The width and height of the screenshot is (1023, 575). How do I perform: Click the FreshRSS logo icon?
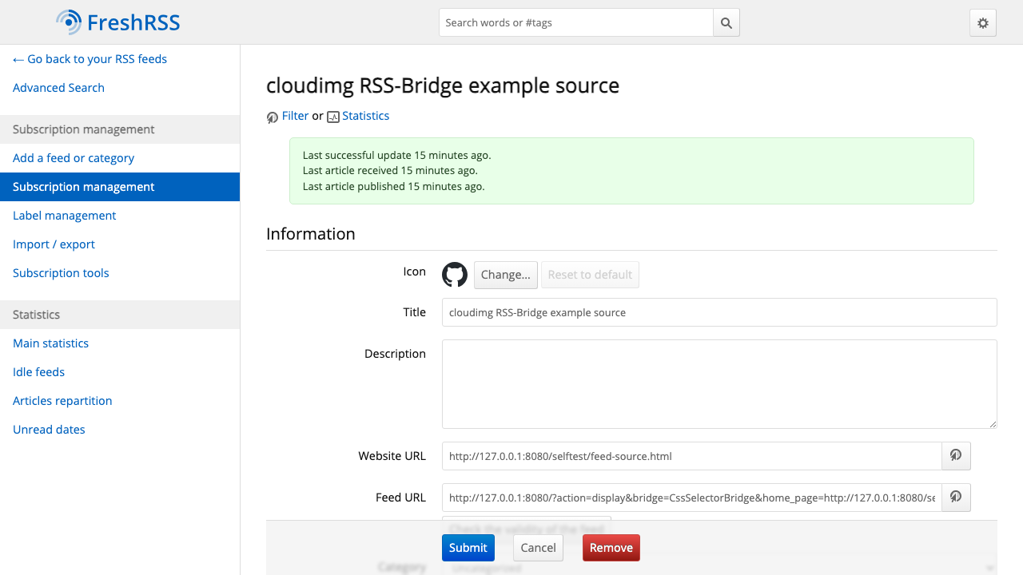[70, 22]
